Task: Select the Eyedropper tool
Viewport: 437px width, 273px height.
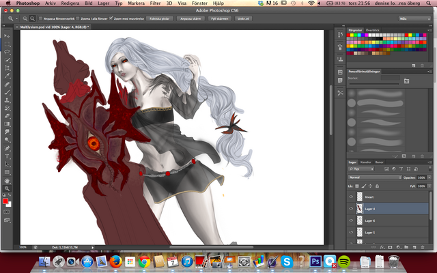Action: click(7, 76)
